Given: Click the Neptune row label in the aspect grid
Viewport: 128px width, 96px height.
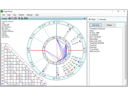Looking at the screenshot, I should 3,69.
